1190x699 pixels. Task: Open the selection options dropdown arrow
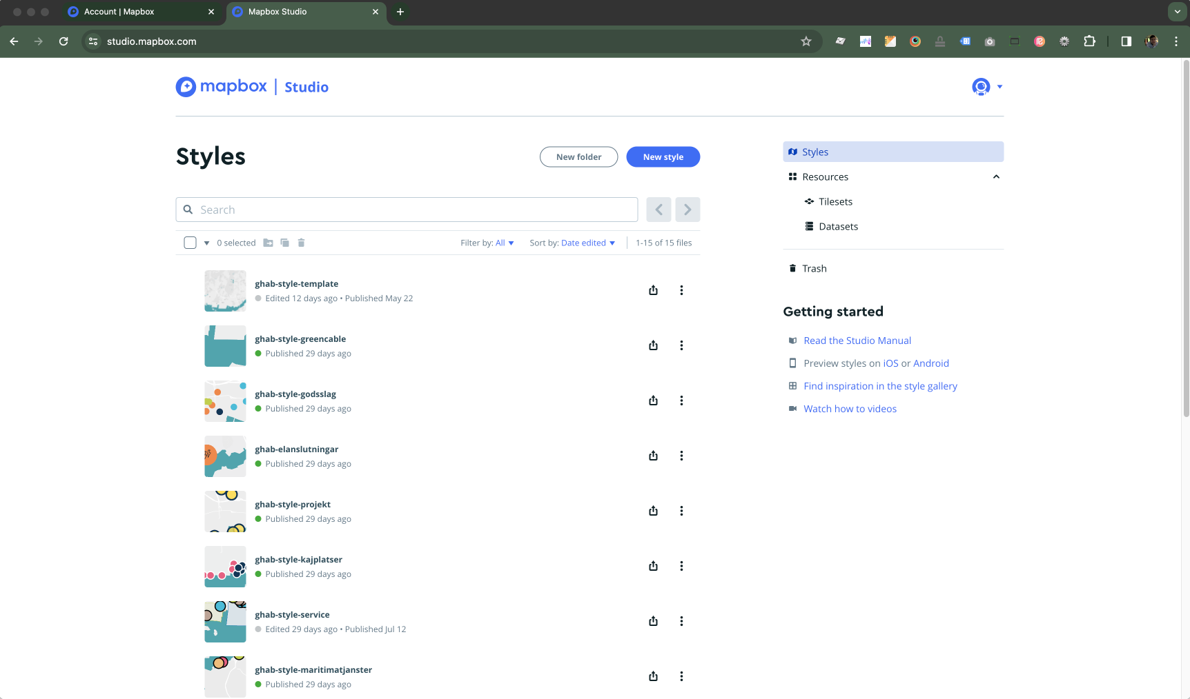206,243
